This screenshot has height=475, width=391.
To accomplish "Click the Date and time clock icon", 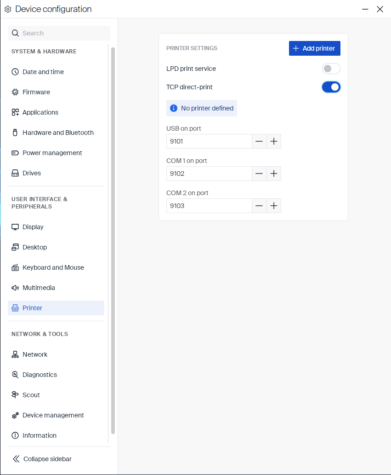I will pos(15,72).
